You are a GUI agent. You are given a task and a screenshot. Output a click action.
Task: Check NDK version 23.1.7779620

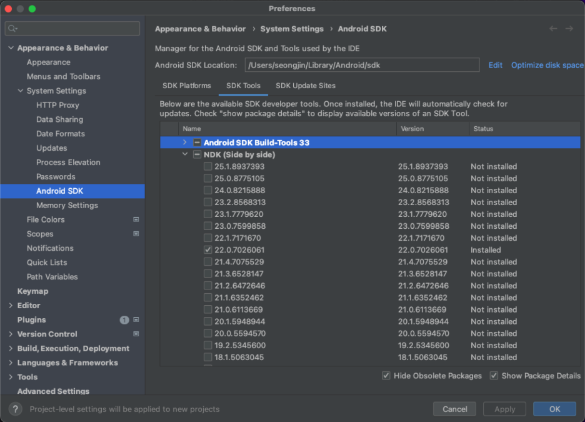207,214
